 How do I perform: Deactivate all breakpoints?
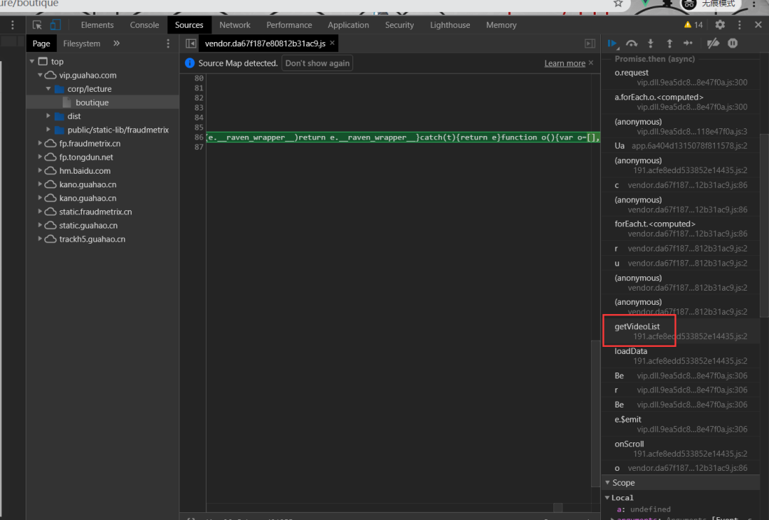[713, 43]
